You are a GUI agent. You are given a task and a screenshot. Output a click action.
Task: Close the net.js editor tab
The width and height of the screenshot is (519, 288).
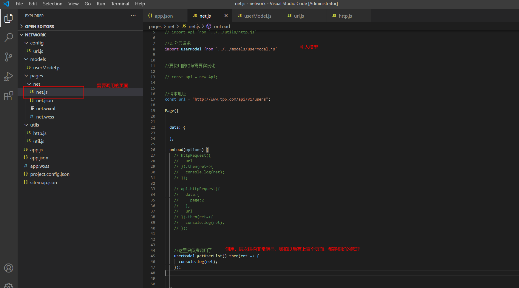pos(226,16)
